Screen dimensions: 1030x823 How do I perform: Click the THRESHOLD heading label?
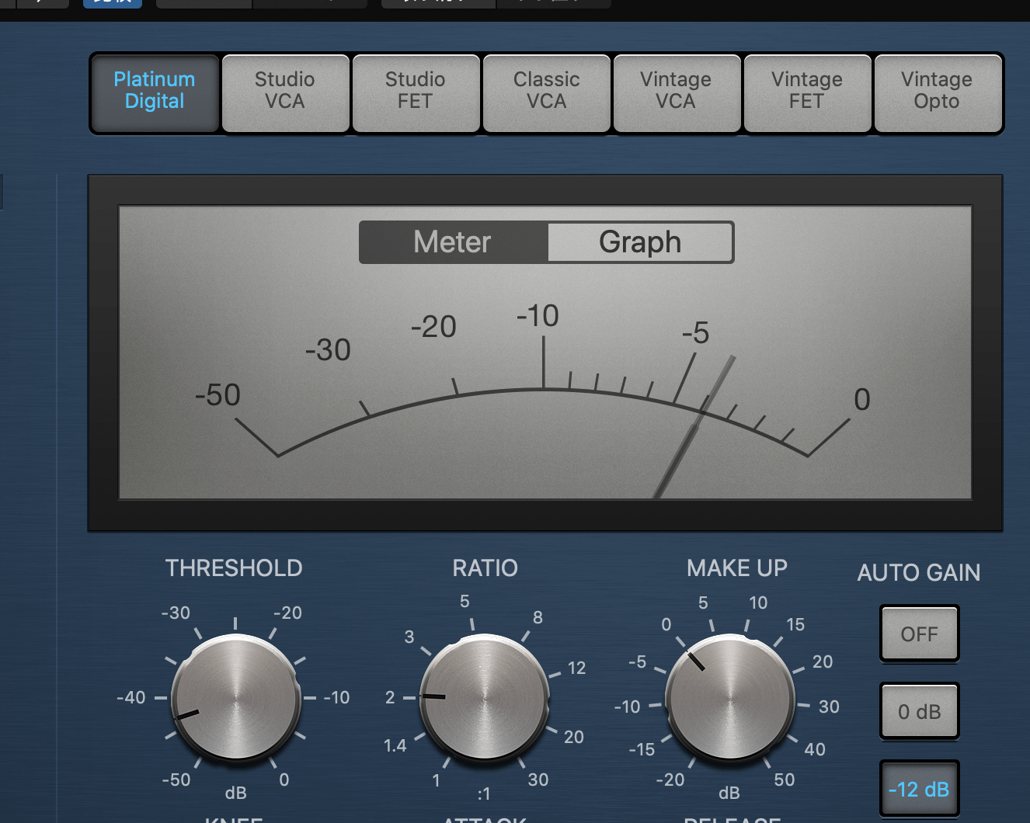coord(234,568)
